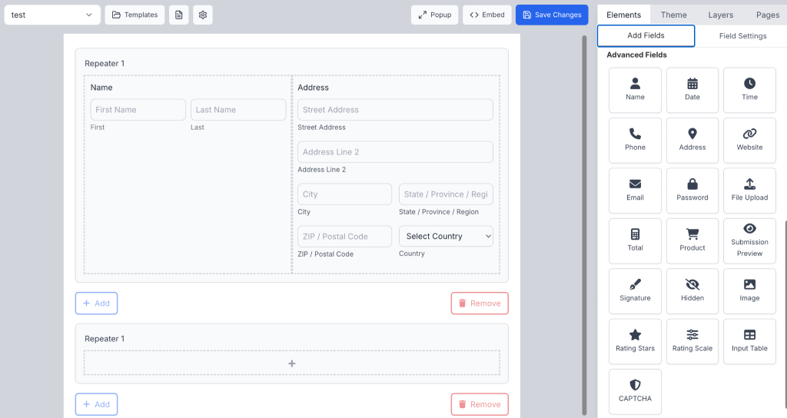Add the Rating Stars field
This screenshot has width=787, height=418.
coord(635,340)
